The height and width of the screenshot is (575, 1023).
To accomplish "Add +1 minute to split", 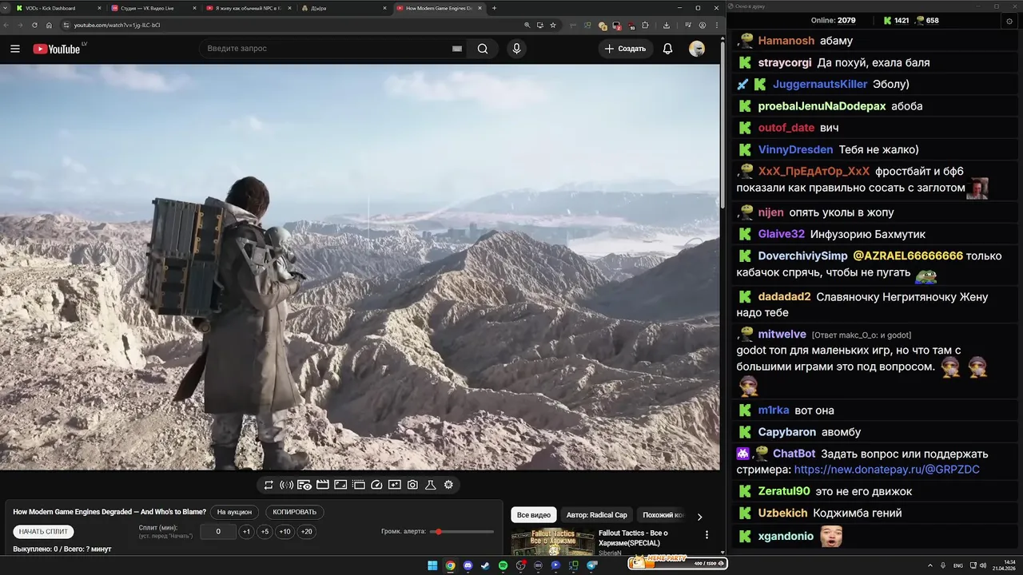I will (246, 532).
